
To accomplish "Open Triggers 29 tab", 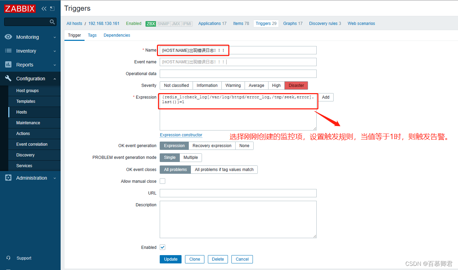I will click(266, 24).
